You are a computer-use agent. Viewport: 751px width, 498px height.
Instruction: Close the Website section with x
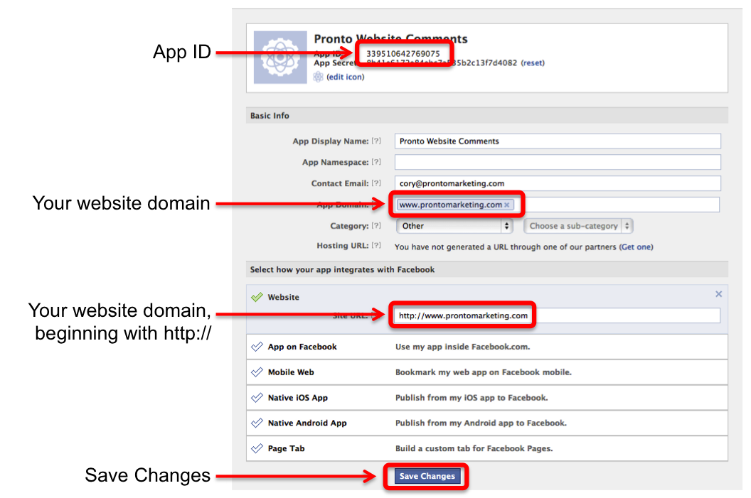718,293
